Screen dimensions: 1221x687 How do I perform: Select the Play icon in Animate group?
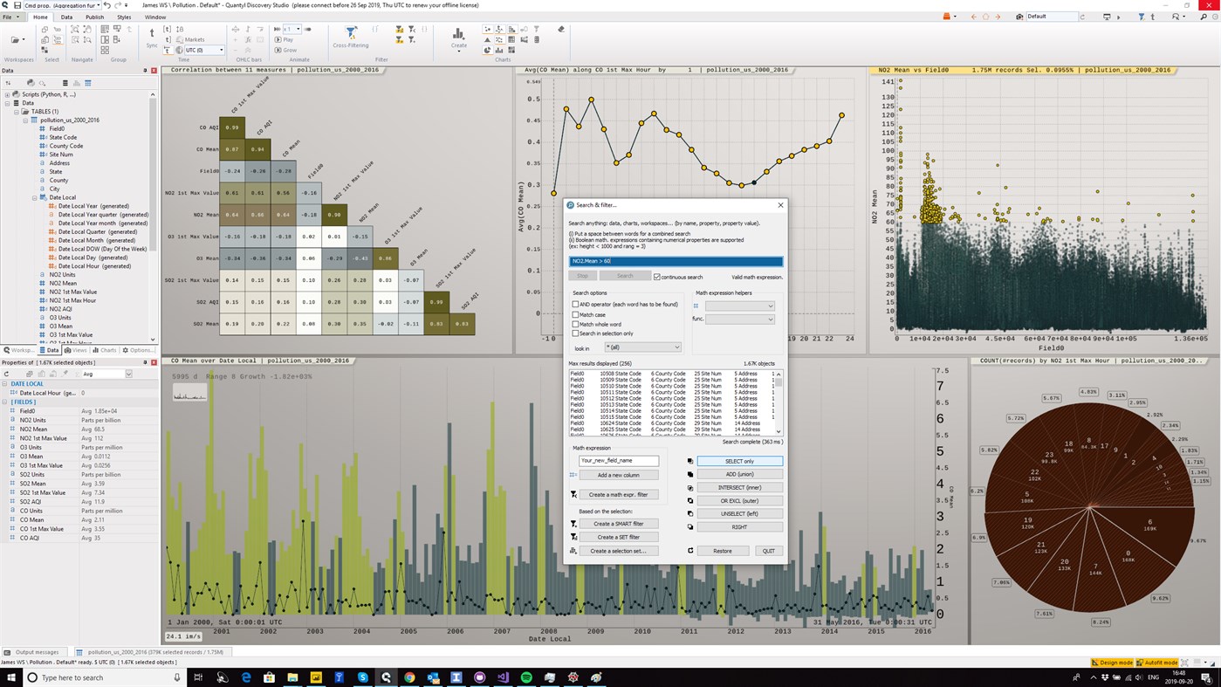point(279,39)
